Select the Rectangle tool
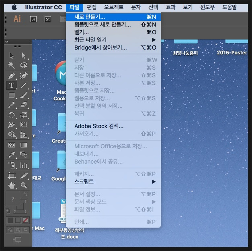Viewport: 252px width, 251px height. coord(12,95)
